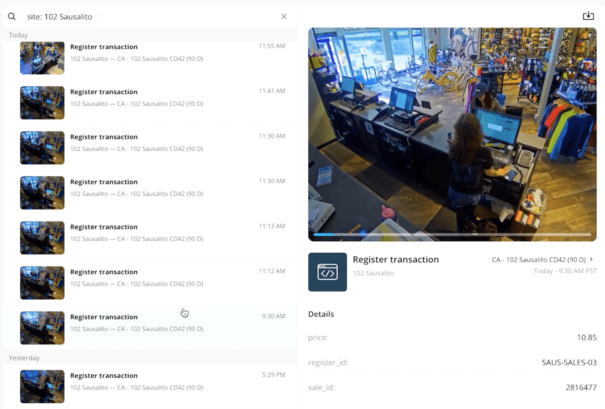Expand camera CA - 102 Sausalito CD42 chevron
The height and width of the screenshot is (409, 605).
pyautogui.click(x=591, y=259)
